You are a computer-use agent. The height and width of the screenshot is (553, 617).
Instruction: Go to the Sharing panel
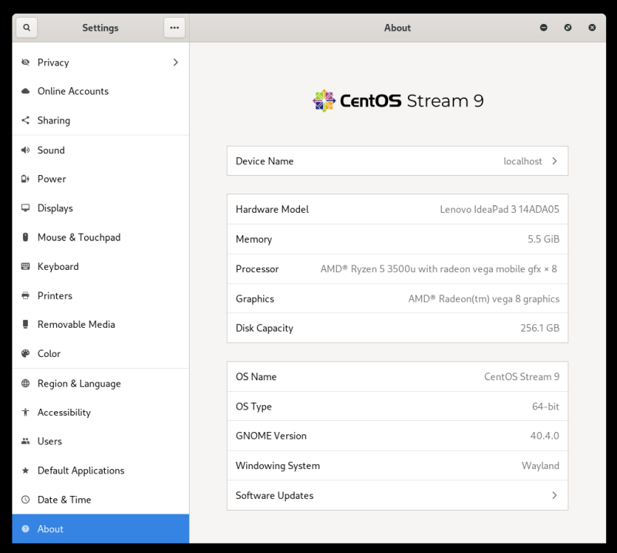pos(101,120)
